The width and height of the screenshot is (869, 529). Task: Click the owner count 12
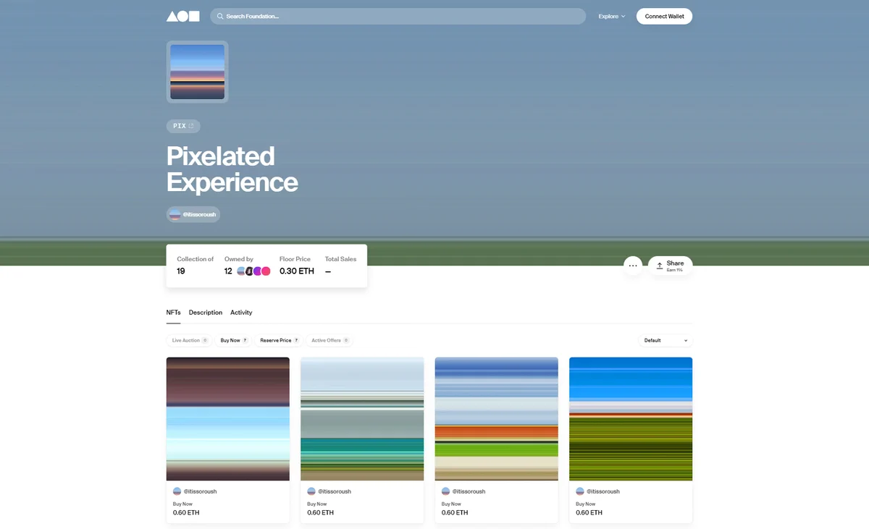(228, 271)
